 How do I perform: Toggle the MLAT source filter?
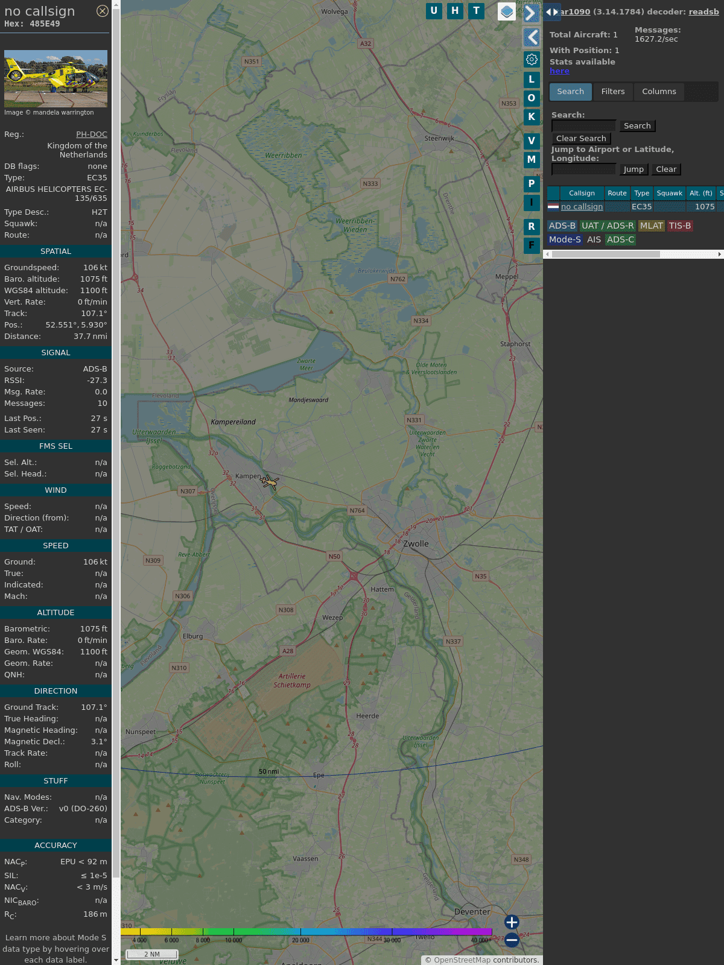point(651,226)
